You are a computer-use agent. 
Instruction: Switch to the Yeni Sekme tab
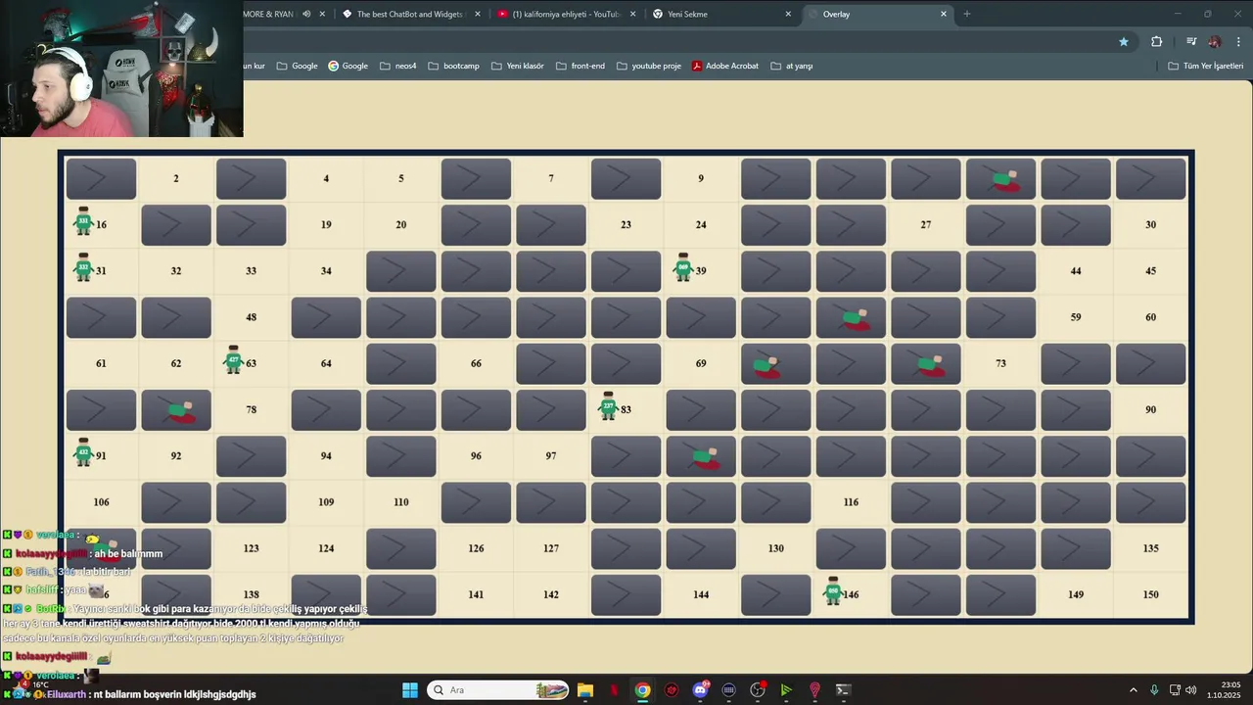click(722, 14)
